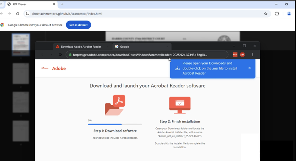Close the Google tab in inner window
Screen dimensions: 296x161
coord(167,47)
